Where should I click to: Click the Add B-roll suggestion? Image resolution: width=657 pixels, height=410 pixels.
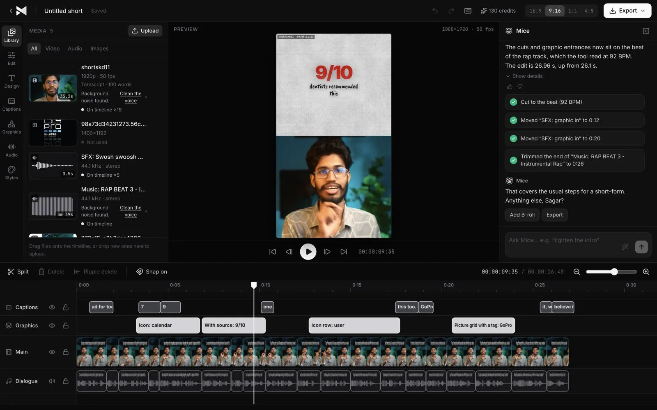(522, 215)
